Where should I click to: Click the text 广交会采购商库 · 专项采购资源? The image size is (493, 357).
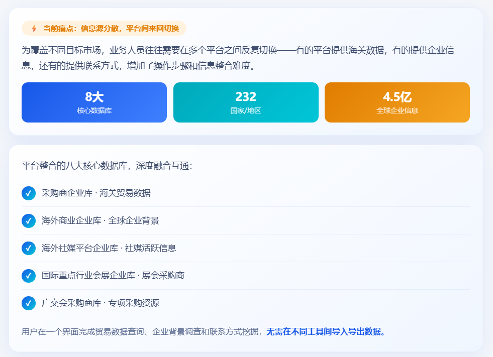point(101,303)
